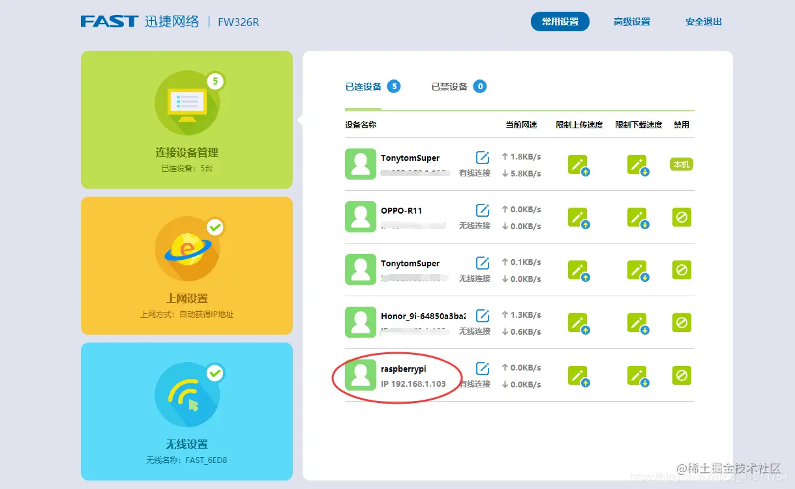Click the 1.8KB/s upload speed value

coord(526,157)
